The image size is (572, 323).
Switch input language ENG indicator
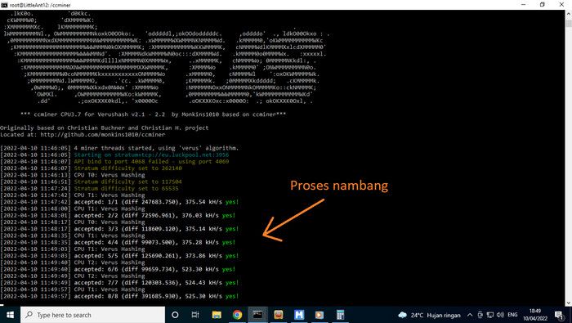[x=512, y=315]
